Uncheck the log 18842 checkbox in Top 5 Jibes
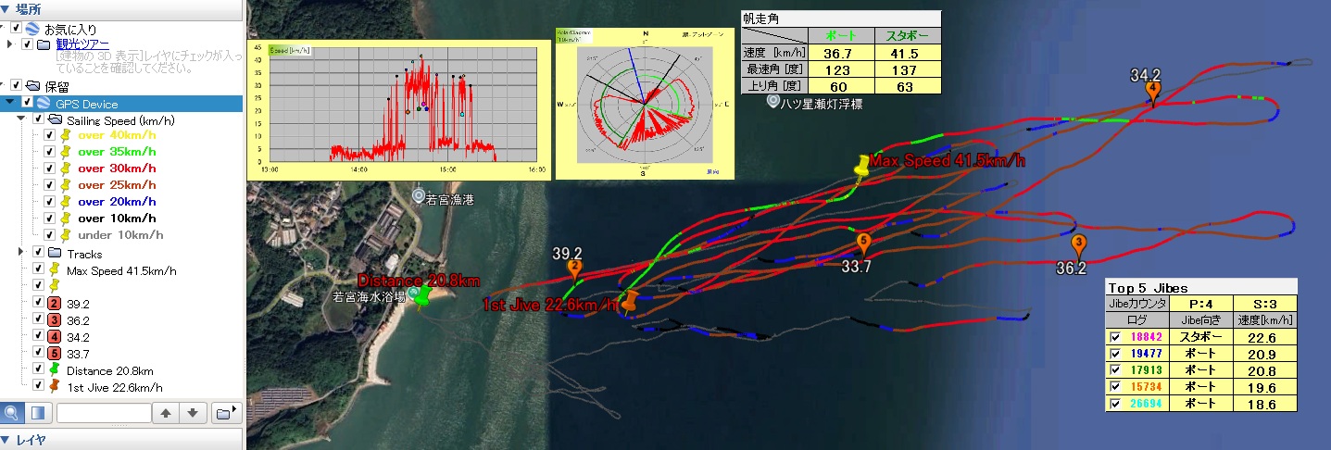This screenshot has width=1331, height=450. pos(1115,337)
